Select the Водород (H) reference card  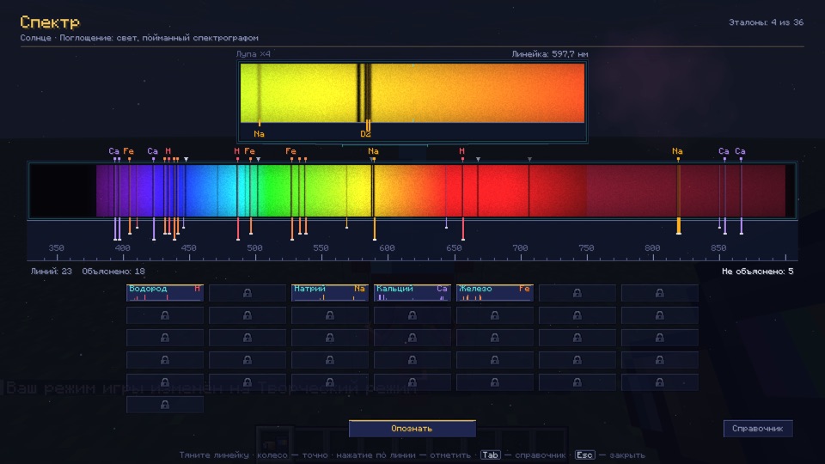(165, 293)
